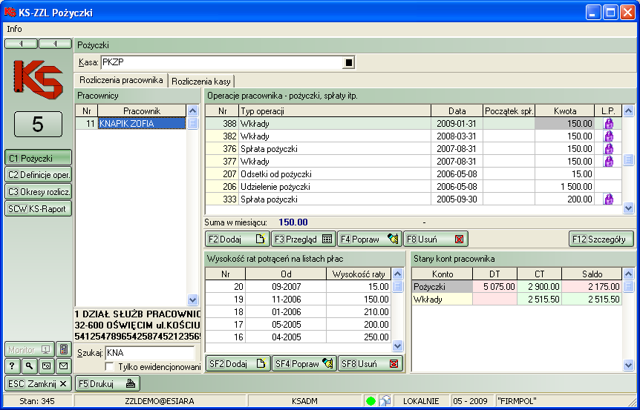The width and height of the screenshot is (640, 410).
Task: Toggle the Tylko ewidencjonowani checkbox
Action: tap(110, 367)
